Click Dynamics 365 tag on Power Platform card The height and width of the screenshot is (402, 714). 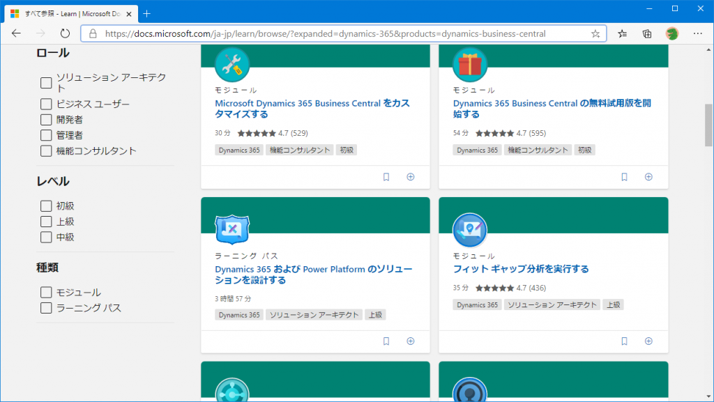[x=239, y=315]
